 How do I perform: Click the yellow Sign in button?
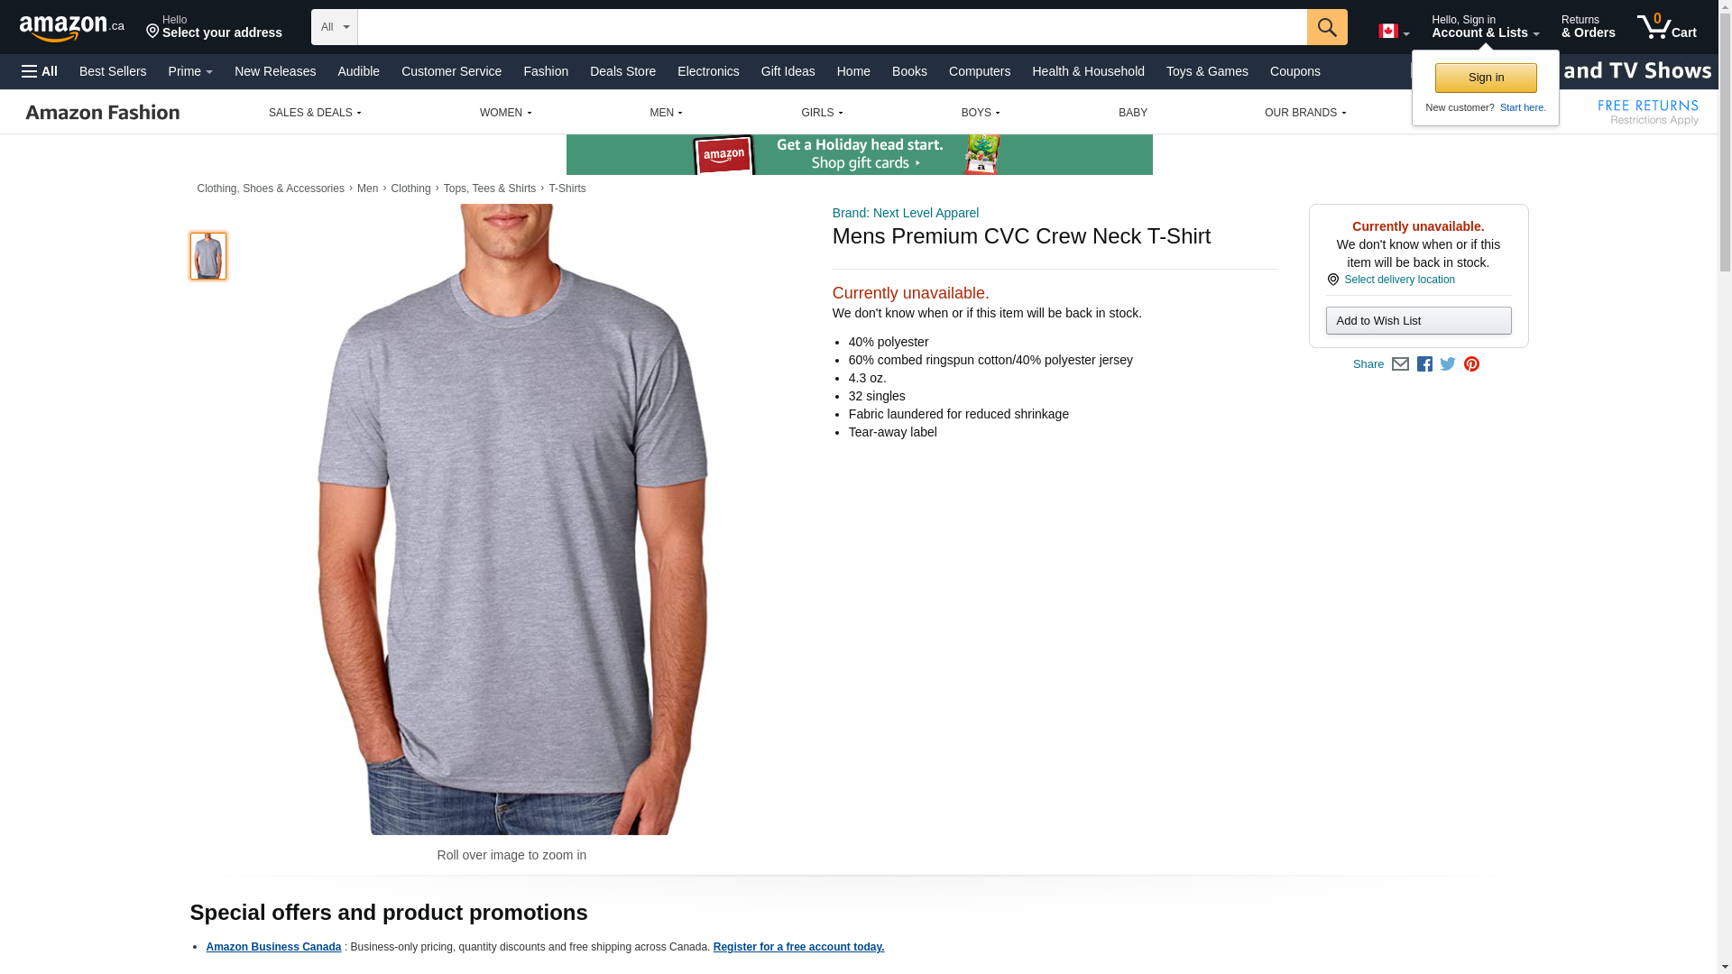1486,78
